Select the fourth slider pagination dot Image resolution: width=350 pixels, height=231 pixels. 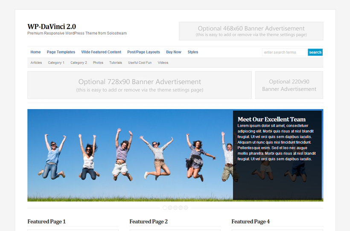point(181,208)
